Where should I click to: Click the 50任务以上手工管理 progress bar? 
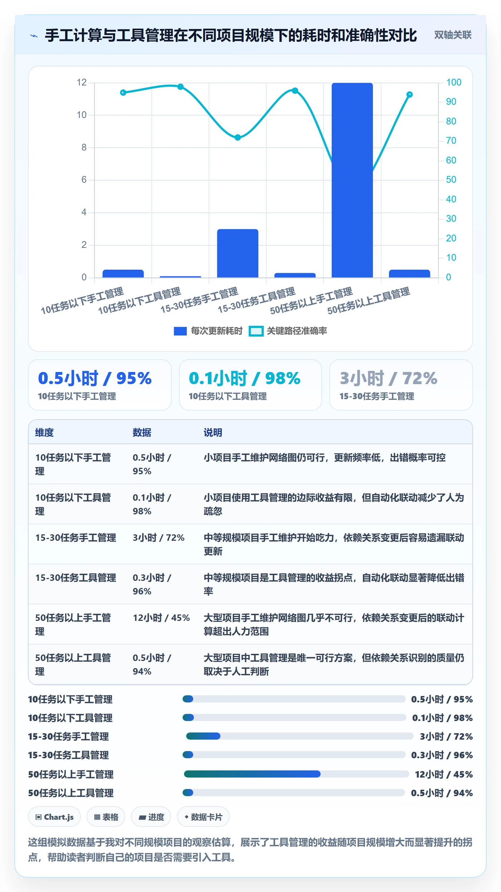coord(296,774)
